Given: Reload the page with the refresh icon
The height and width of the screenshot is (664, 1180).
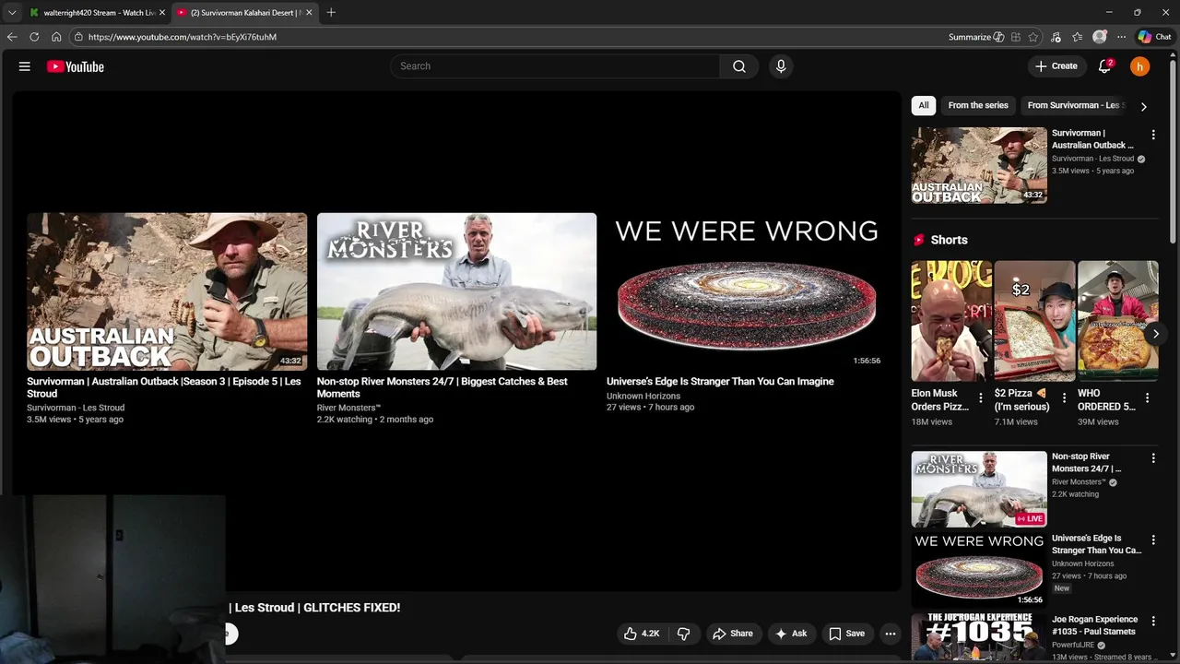Looking at the screenshot, I should click(34, 37).
